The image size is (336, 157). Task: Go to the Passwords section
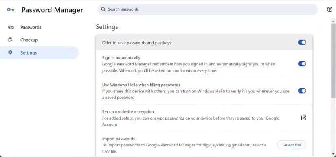click(31, 27)
